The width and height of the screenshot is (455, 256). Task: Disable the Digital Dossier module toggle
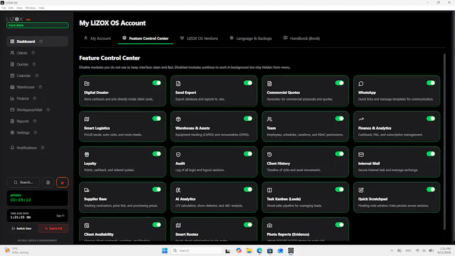157,83
